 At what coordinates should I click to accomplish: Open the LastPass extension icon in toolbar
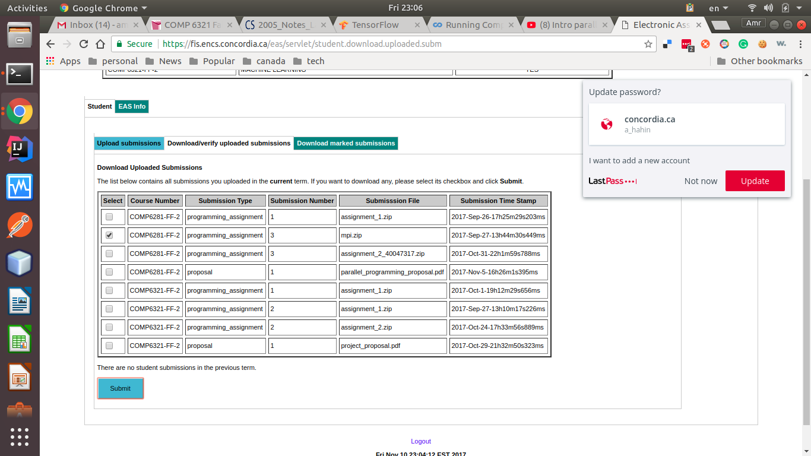coord(687,45)
